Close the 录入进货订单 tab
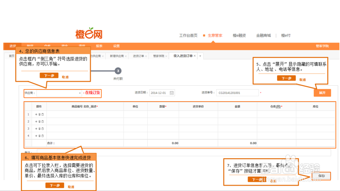This screenshot has width=340, height=191. pos(195,56)
